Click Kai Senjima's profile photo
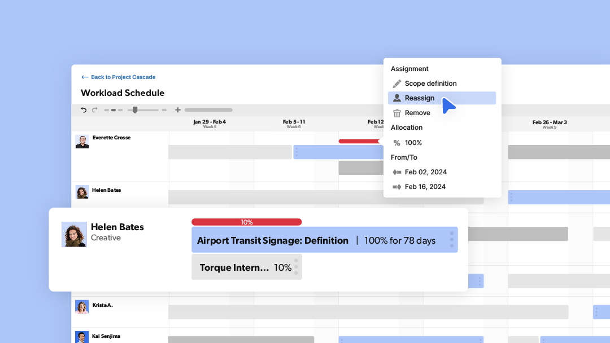Viewport: 610px width, 343px height. coord(82,337)
